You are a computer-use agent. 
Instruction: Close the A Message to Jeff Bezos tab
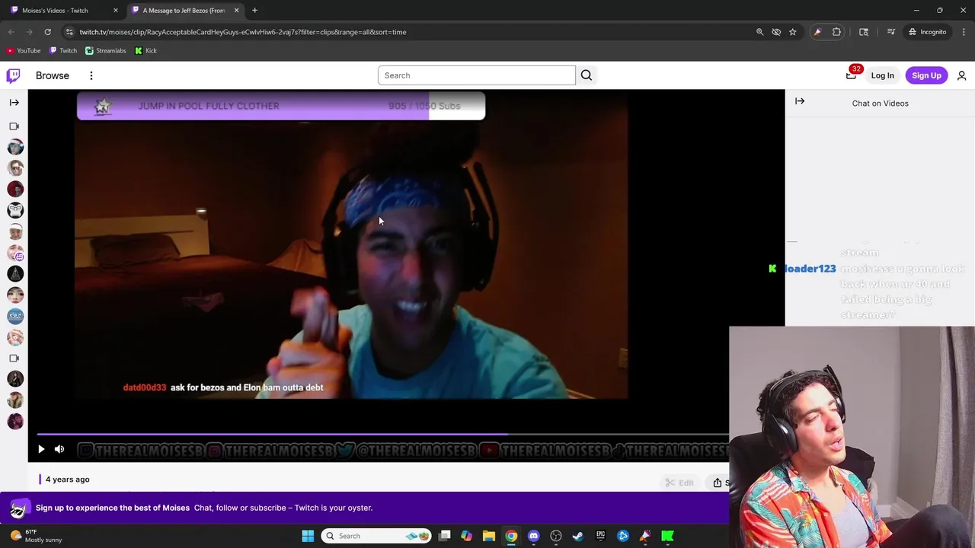coord(236,10)
